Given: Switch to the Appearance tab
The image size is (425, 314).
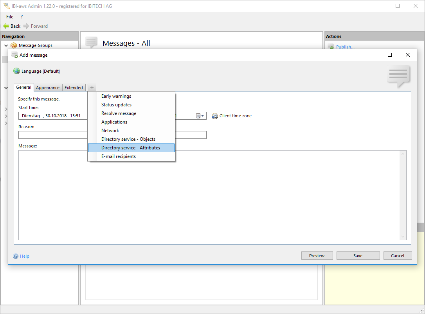Looking at the screenshot, I should (x=48, y=88).
